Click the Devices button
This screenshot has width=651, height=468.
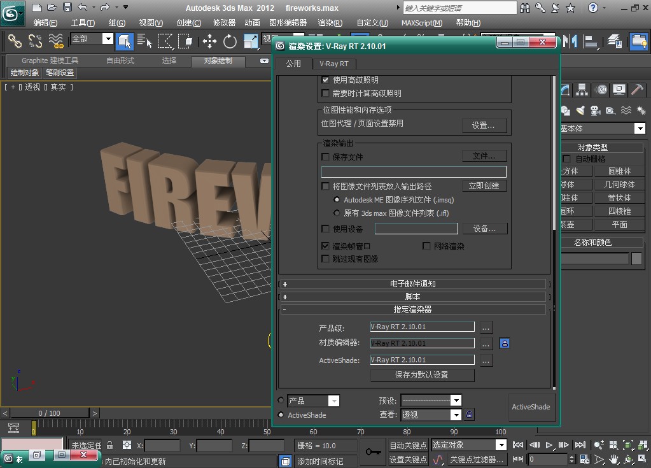(x=484, y=229)
